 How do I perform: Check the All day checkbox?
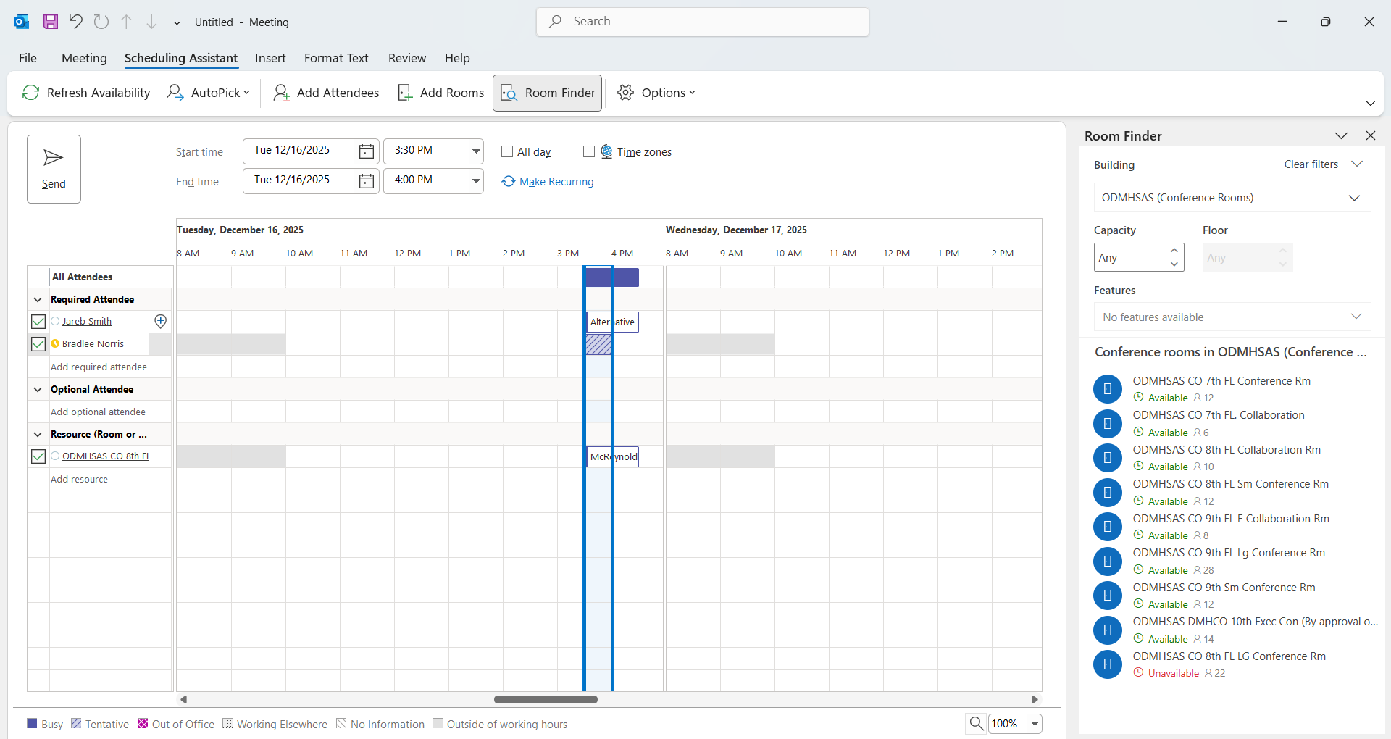click(507, 151)
